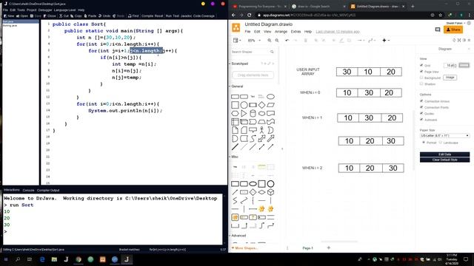Click the Clear Default Style button
This screenshot has width=474, height=266.
pos(444,160)
